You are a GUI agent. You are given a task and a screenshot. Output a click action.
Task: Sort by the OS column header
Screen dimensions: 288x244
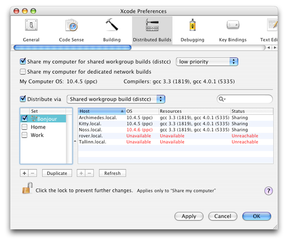click(x=142, y=111)
